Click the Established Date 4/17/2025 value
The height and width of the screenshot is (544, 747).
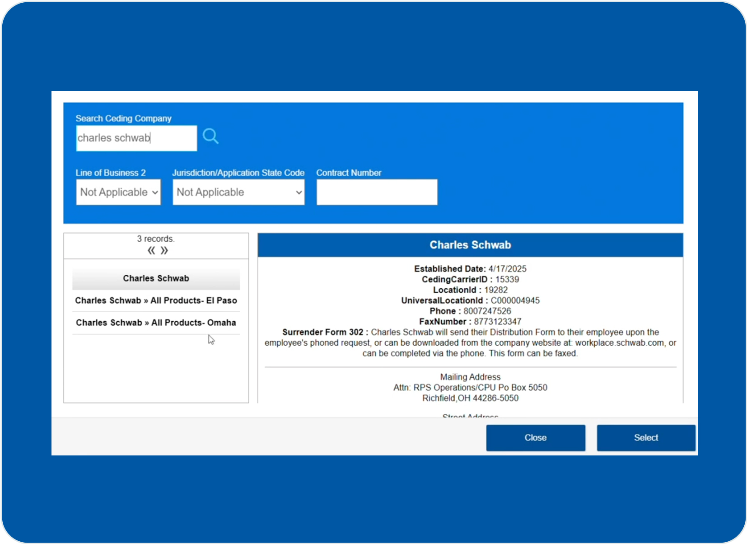click(x=507, y=269)
